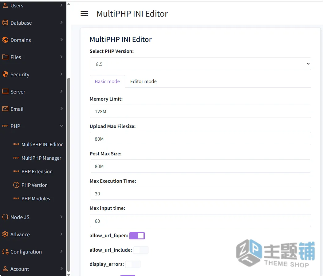
Task: Click the Domains globe icon
Action: coord(5,40)
